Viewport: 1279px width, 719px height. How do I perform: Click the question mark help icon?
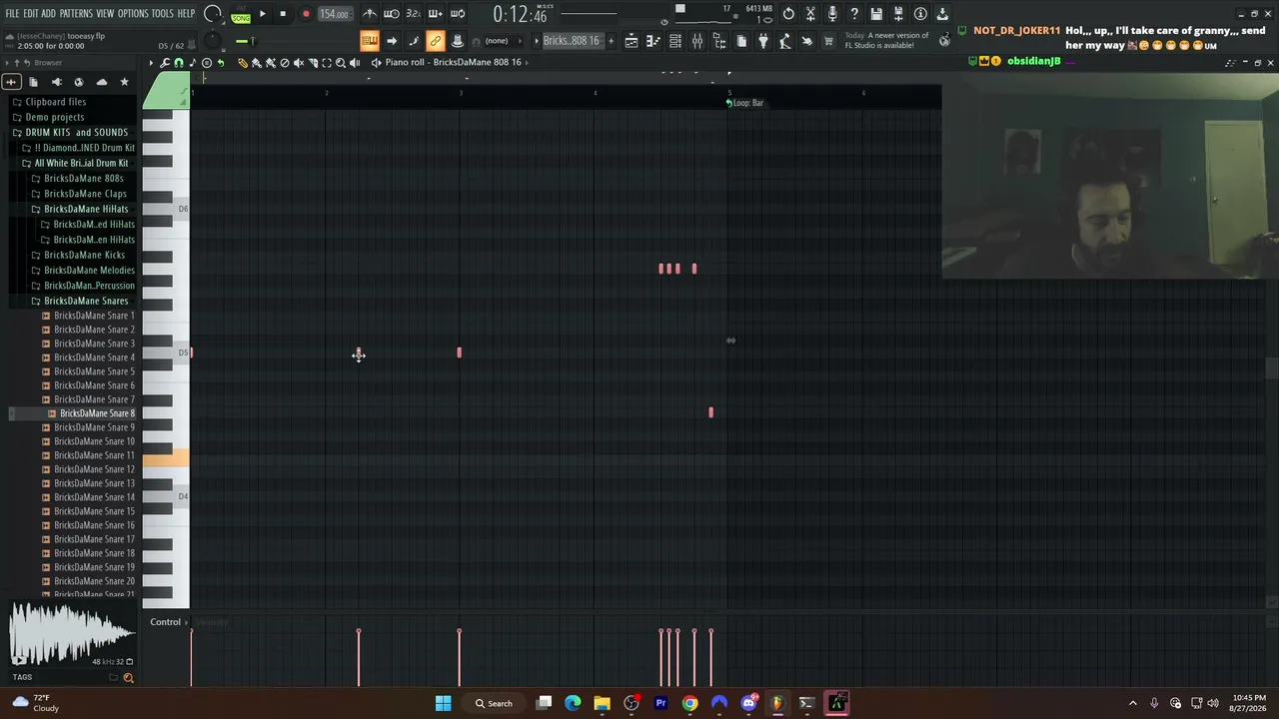(x=854, y=14)
